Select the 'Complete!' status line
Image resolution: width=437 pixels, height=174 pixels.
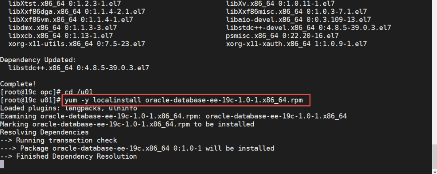tap(18, 84)
